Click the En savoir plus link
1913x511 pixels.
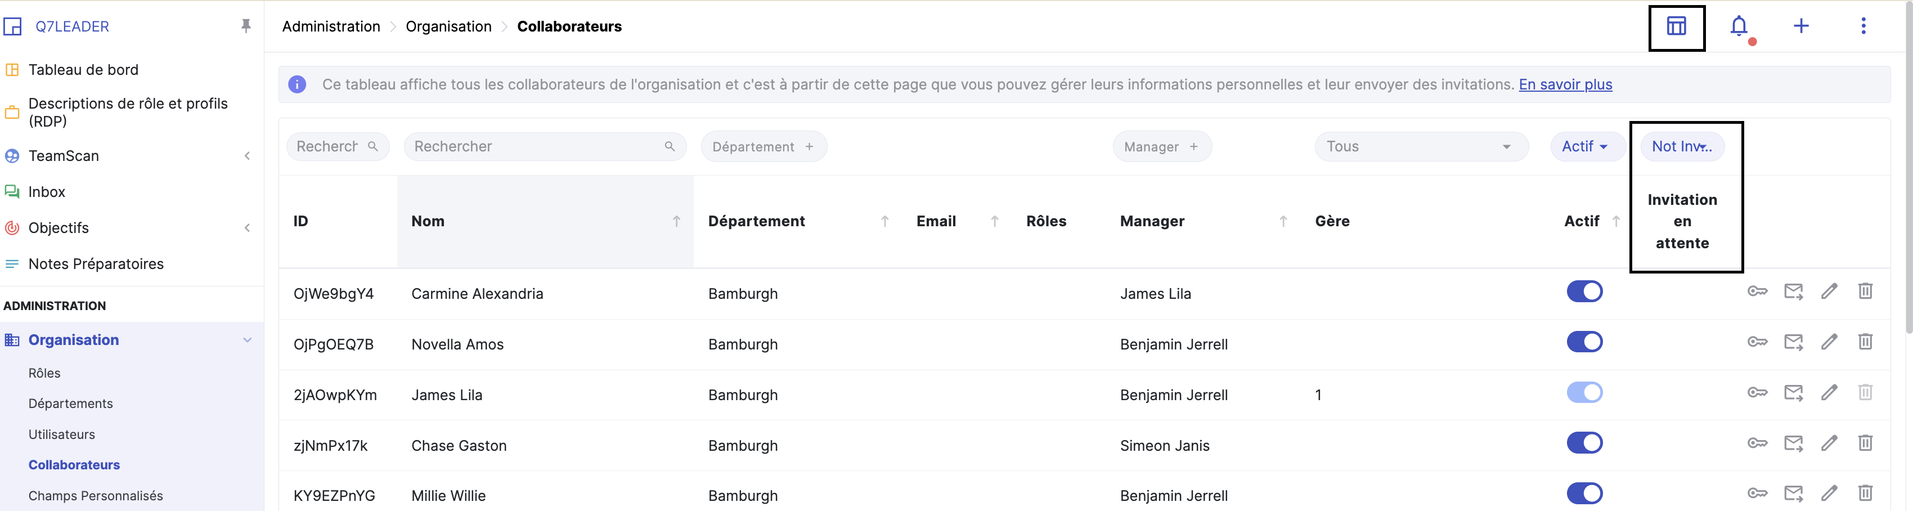[1565, 84]
